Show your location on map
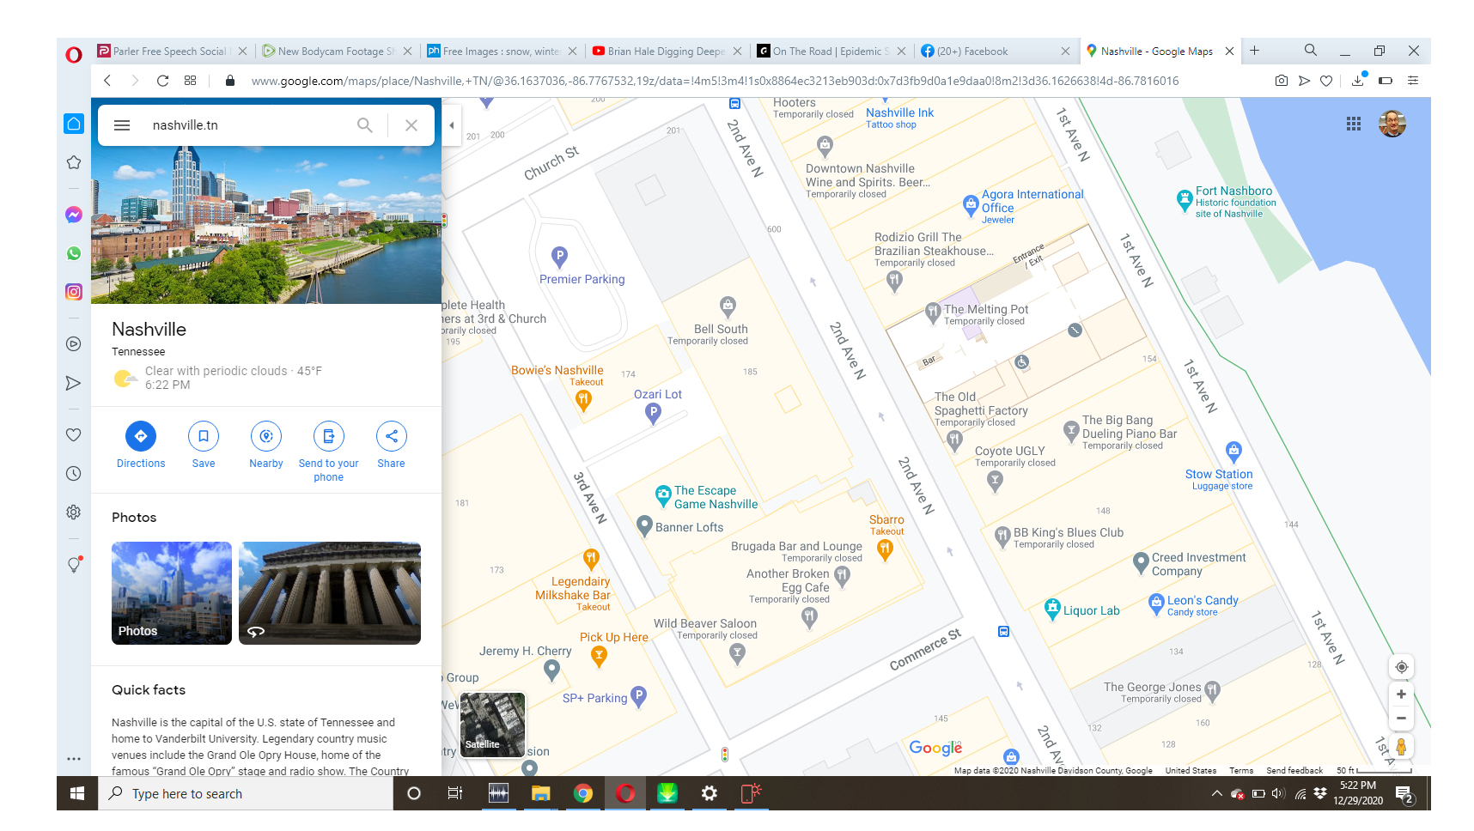 coord(1401,667)
